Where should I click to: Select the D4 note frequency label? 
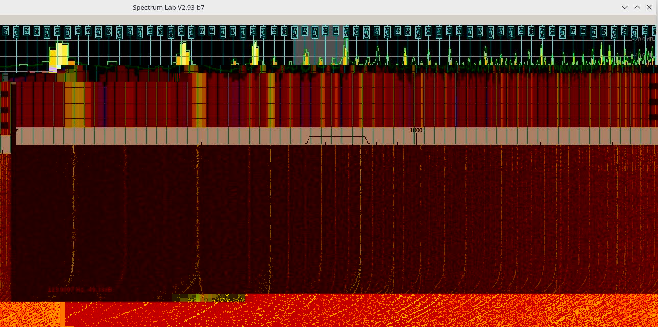pyautogui.click(x=181, y=31)
